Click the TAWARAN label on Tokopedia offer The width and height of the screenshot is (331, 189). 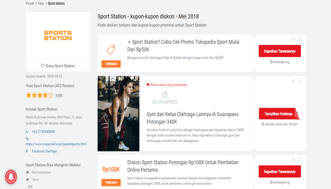click(111, 64)
